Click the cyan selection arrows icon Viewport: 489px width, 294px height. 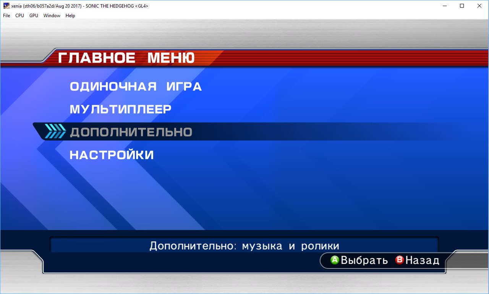click(x=55, y=131)
